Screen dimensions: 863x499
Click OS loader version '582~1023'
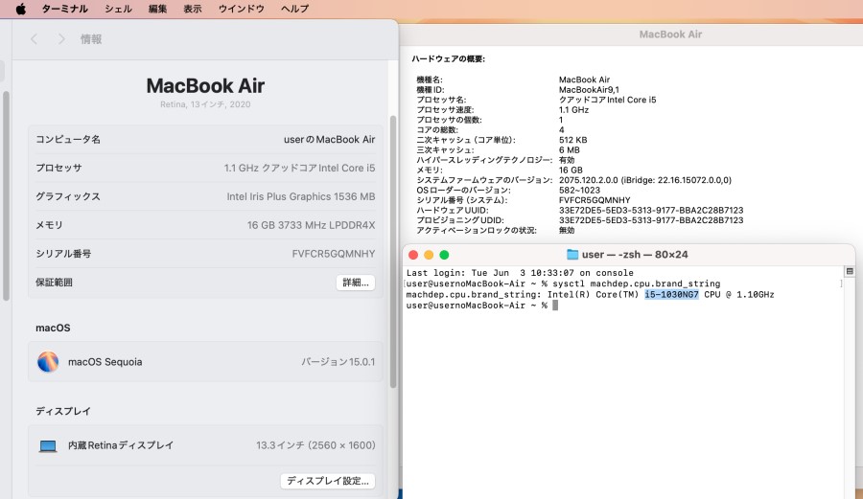579,191
